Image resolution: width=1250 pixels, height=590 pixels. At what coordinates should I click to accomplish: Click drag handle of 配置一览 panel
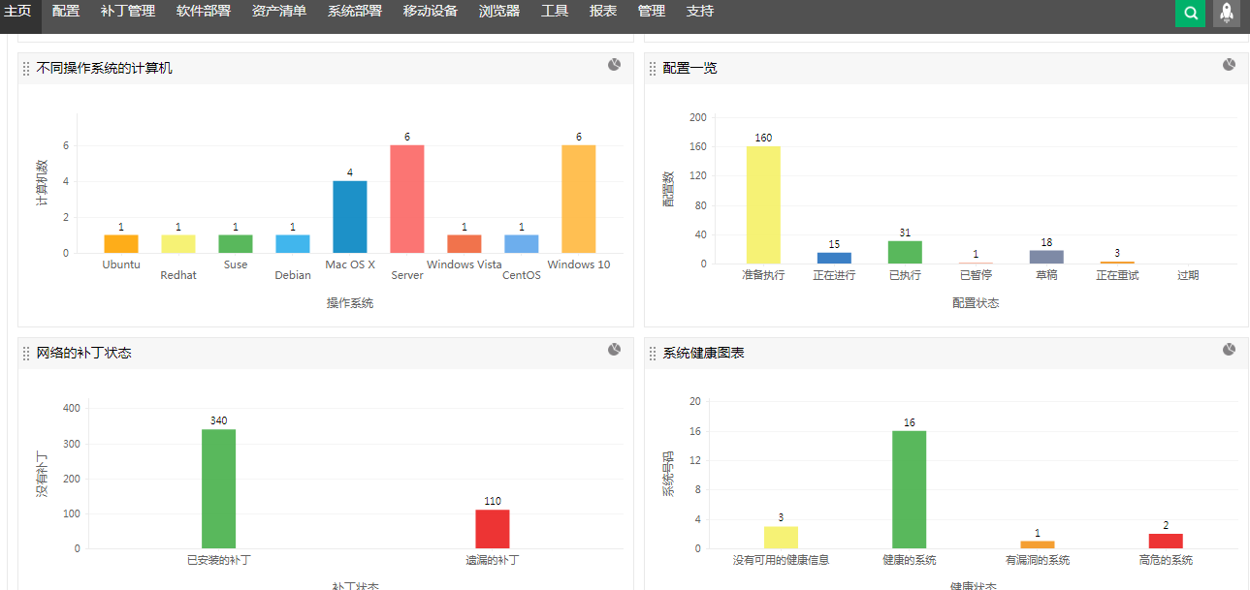(653, 69)
